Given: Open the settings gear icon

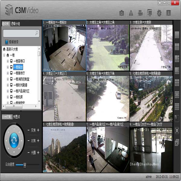Looking at the screenshot, I should tap(159, 13).
